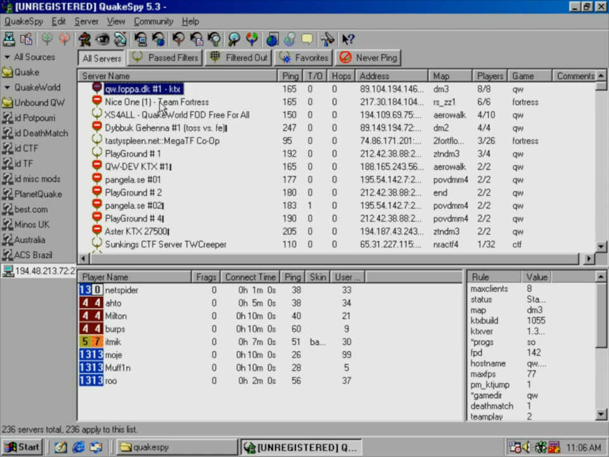The width and height of the screenshot is (609, 457).
Task: Click the globe with page toolbar icon
Action: coord(272,39)
